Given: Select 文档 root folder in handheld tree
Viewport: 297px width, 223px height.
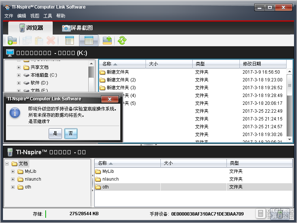Looking at the screenshot, I should [x=23, y=164].
